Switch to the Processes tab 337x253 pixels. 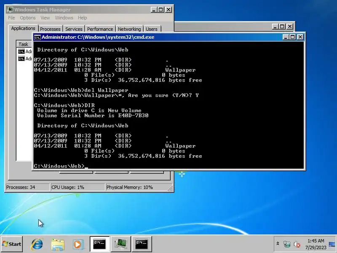point(50,29)
